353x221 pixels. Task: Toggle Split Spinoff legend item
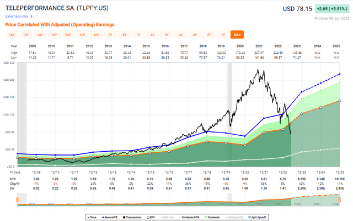[257, 217]
